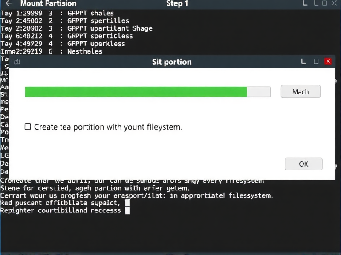This screenshot has width=341, height=255.
Task: Click the 'Create tea portition with yount fileystem' label
Action: pyautogui.click(x=108, y=127)
